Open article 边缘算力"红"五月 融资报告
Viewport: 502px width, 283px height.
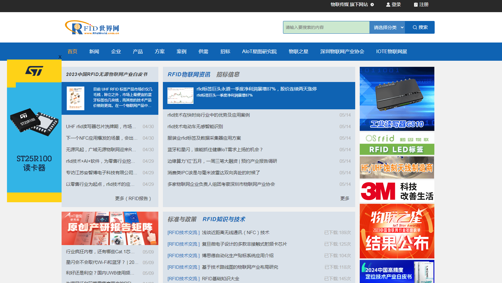tap(222, 161)
